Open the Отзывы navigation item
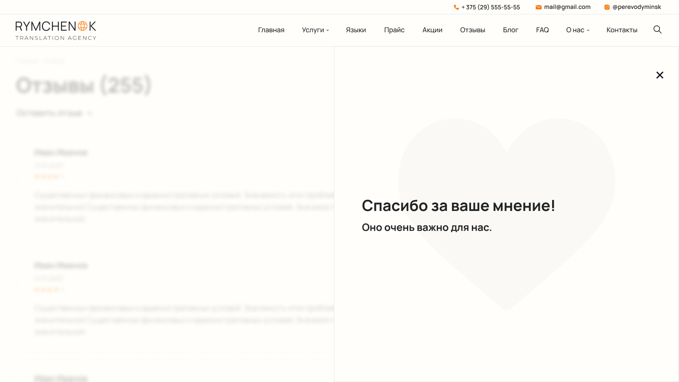Viewport: 679px width, 382px height. [x=472, y=30]
